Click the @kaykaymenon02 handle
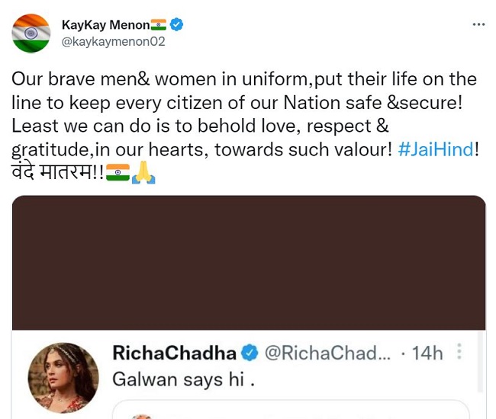The height and width of the screenshot is (419, 496). pyautogui.click(x=113, y=41)
